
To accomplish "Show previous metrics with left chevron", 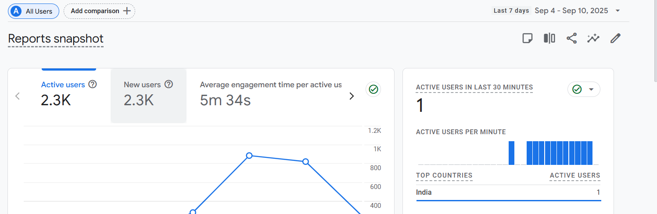I will pos(18,96).
